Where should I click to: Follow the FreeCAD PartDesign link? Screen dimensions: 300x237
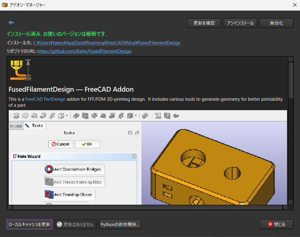45,99
